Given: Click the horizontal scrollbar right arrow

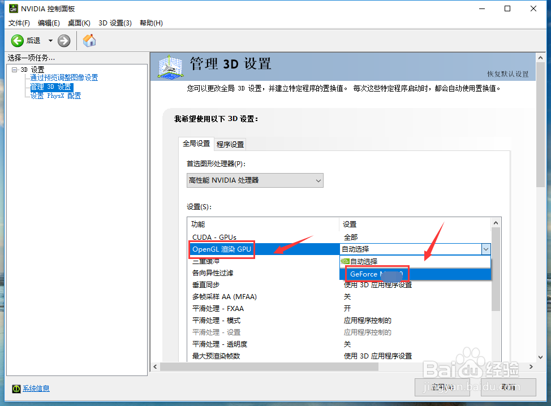Looking at the screenshot, I should (x=531, y=366).
